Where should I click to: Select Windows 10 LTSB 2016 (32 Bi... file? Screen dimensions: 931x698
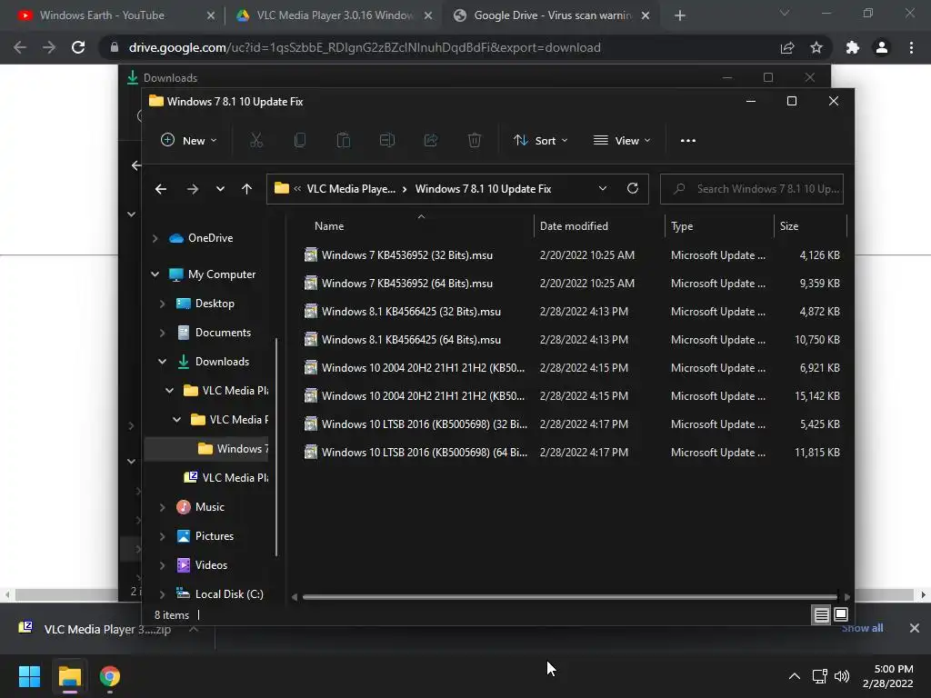[x=424, y=424]
